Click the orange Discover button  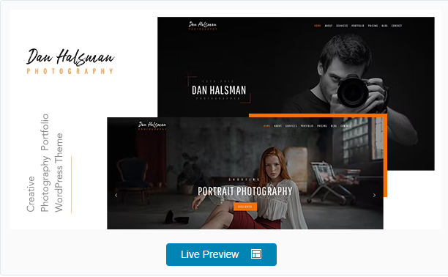pyautogui.click(x=245, y=207)
